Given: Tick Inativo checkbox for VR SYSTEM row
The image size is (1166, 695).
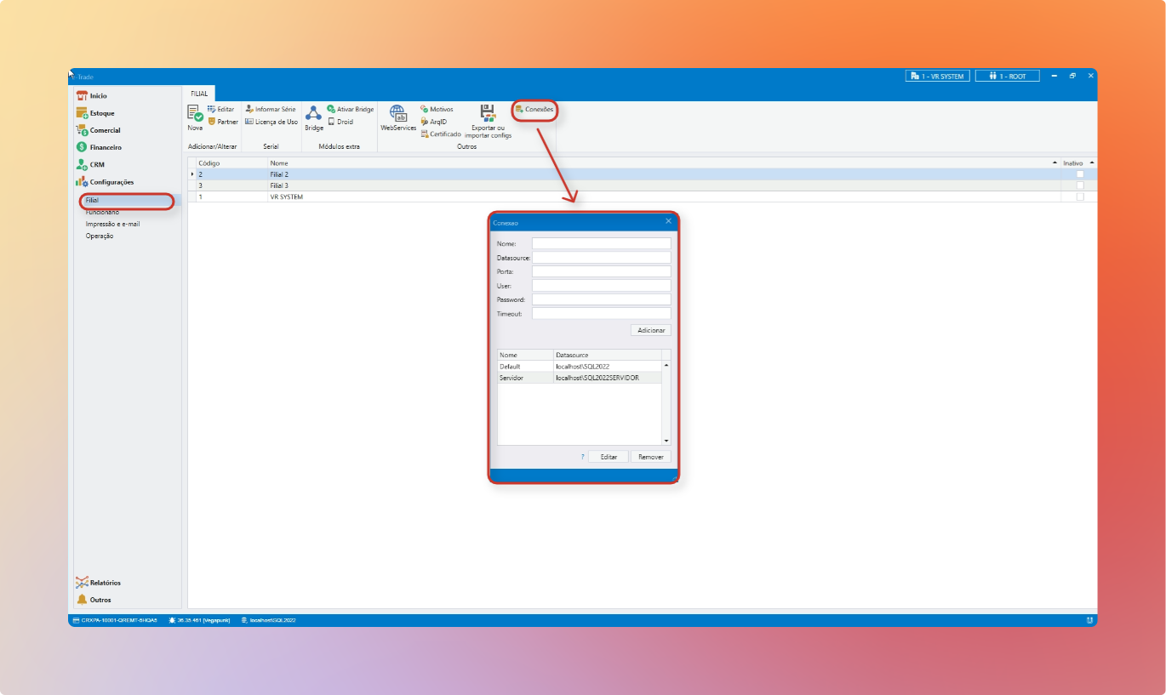Looking at the screenshot, I should 1080,197.
